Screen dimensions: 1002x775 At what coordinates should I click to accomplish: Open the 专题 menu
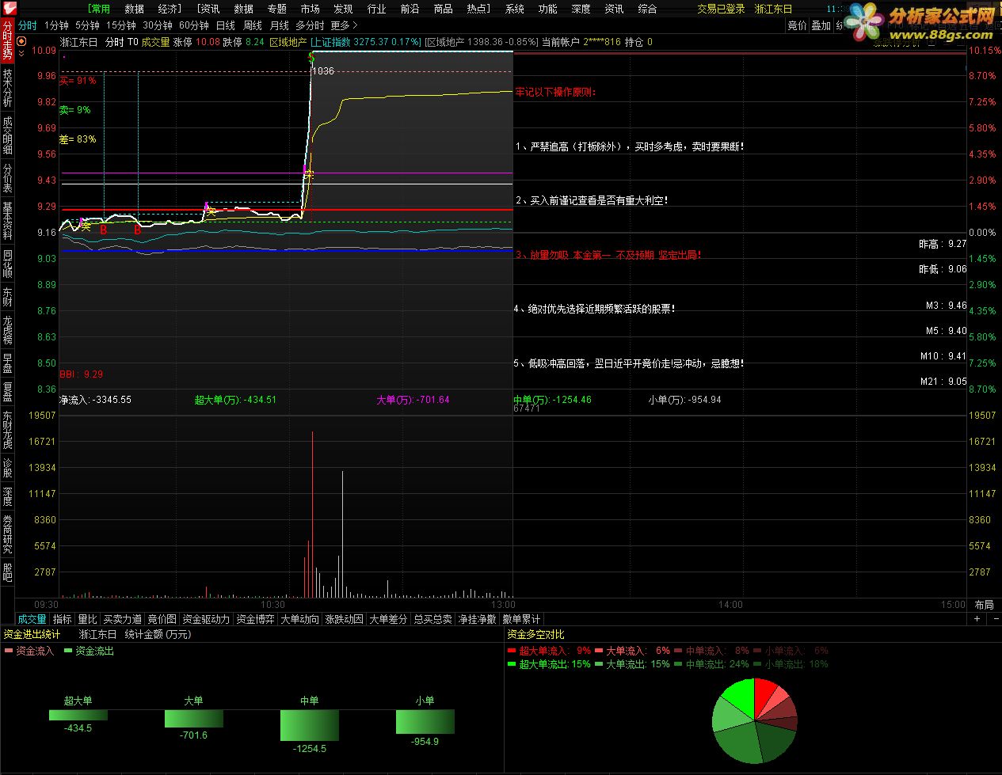point(276,9)
